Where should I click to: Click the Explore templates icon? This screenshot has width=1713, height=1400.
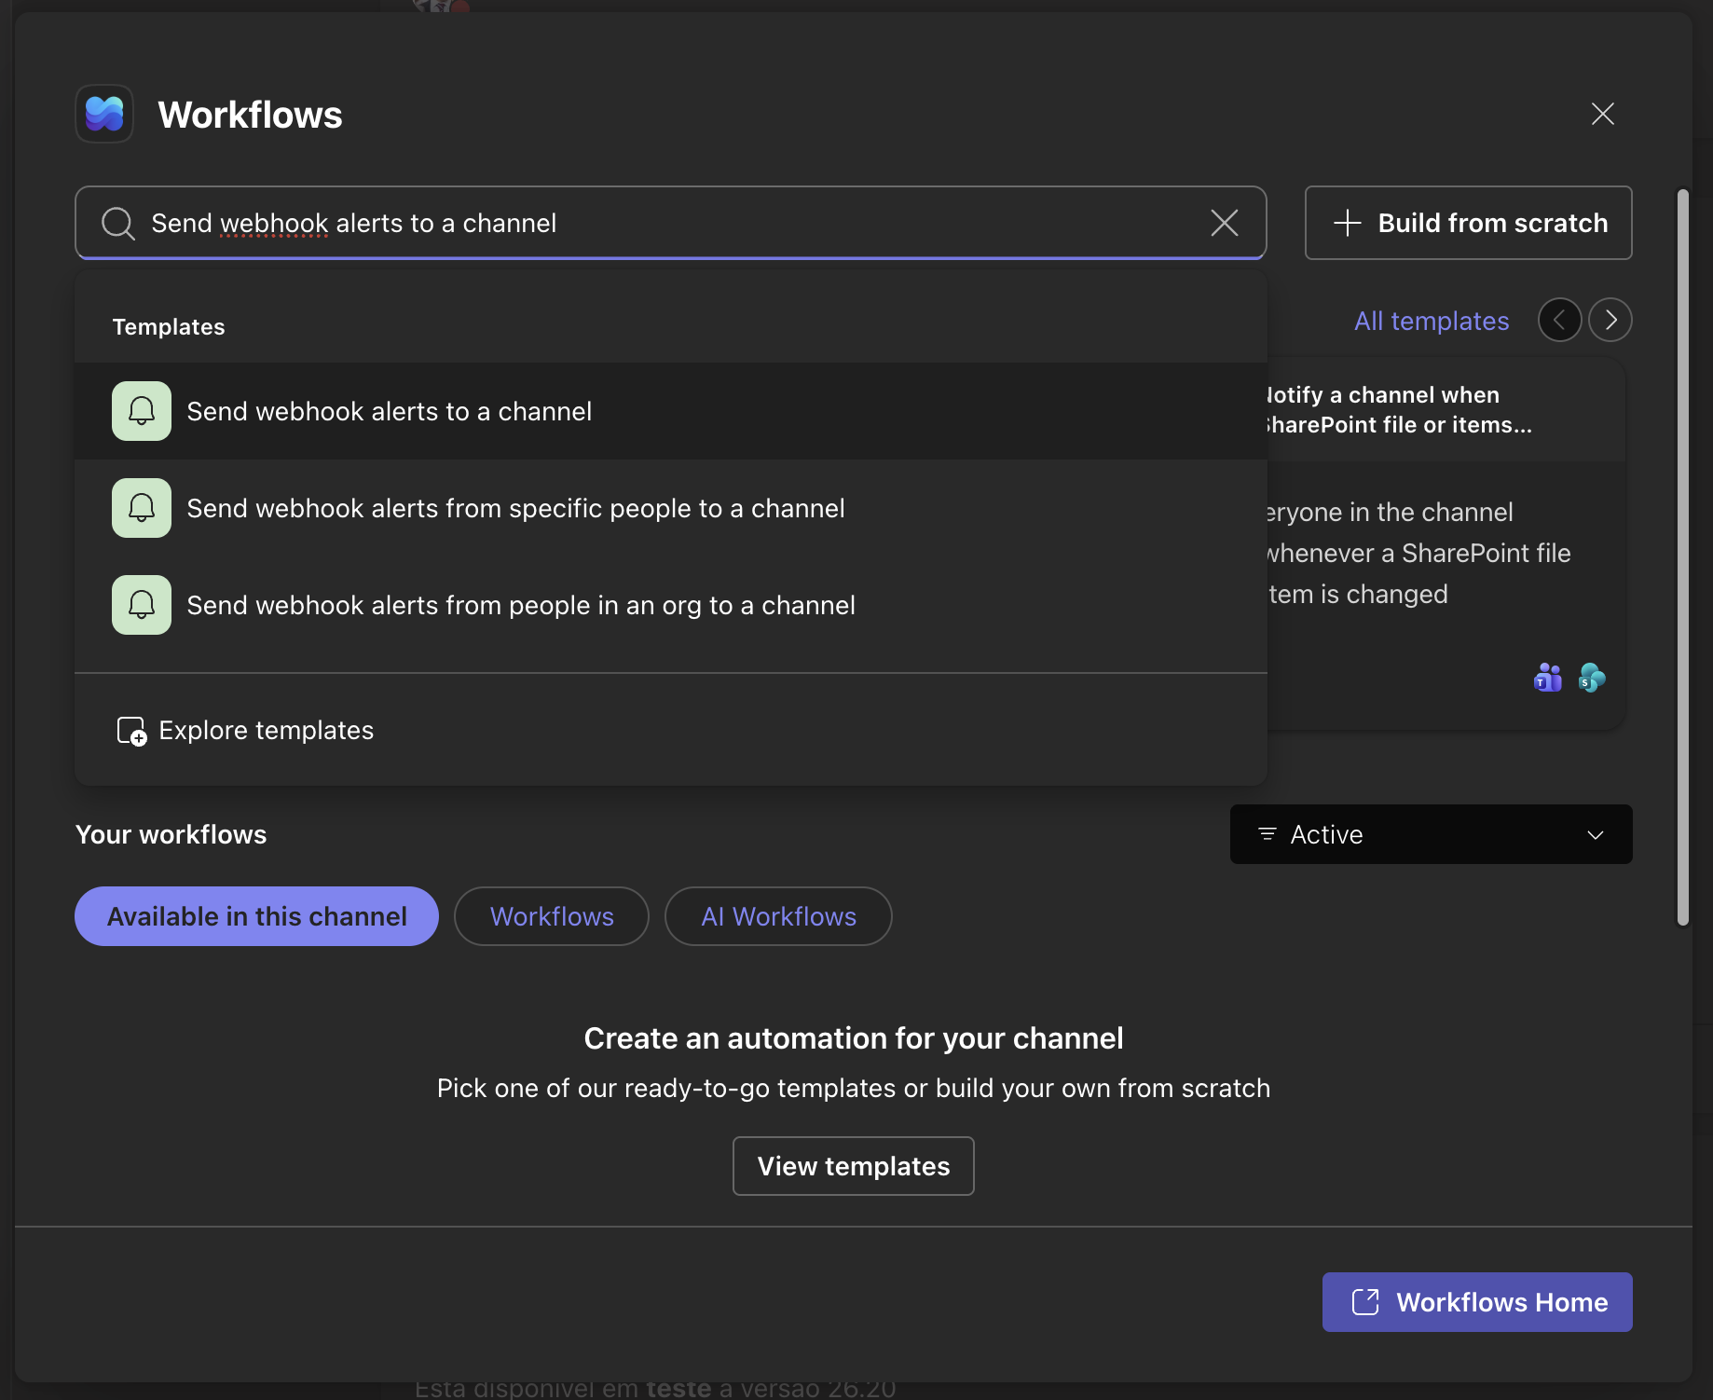131,731
